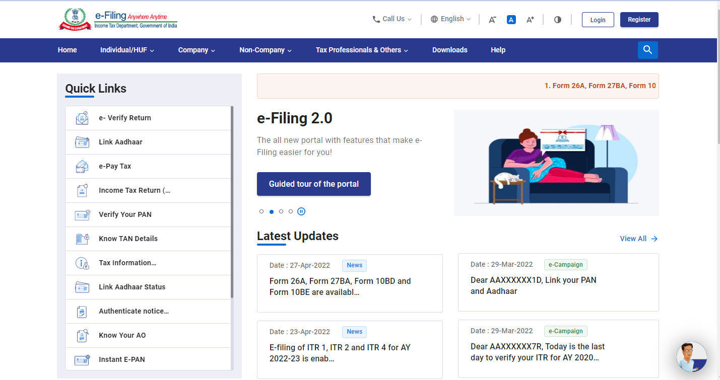The height and width of the screenshot is (380, 720).
Task: Click the Verify Your PAN card icon
Action: point(82,214)
